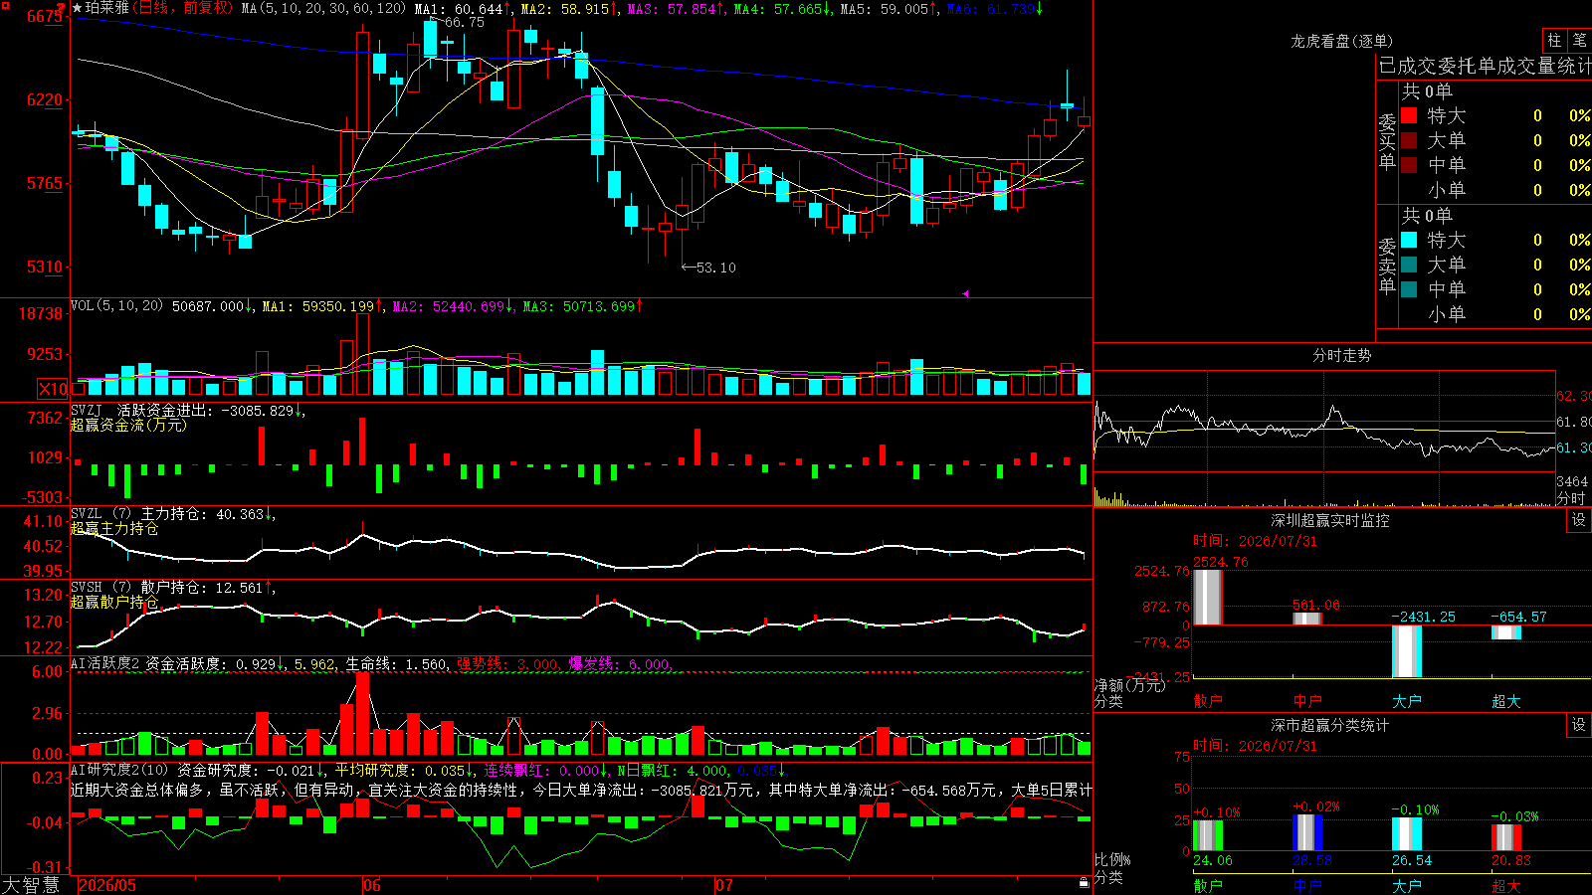Click the red question mark icon above the price axis
The height and width of the screenshot is (895, 1592).
[61, 8]
